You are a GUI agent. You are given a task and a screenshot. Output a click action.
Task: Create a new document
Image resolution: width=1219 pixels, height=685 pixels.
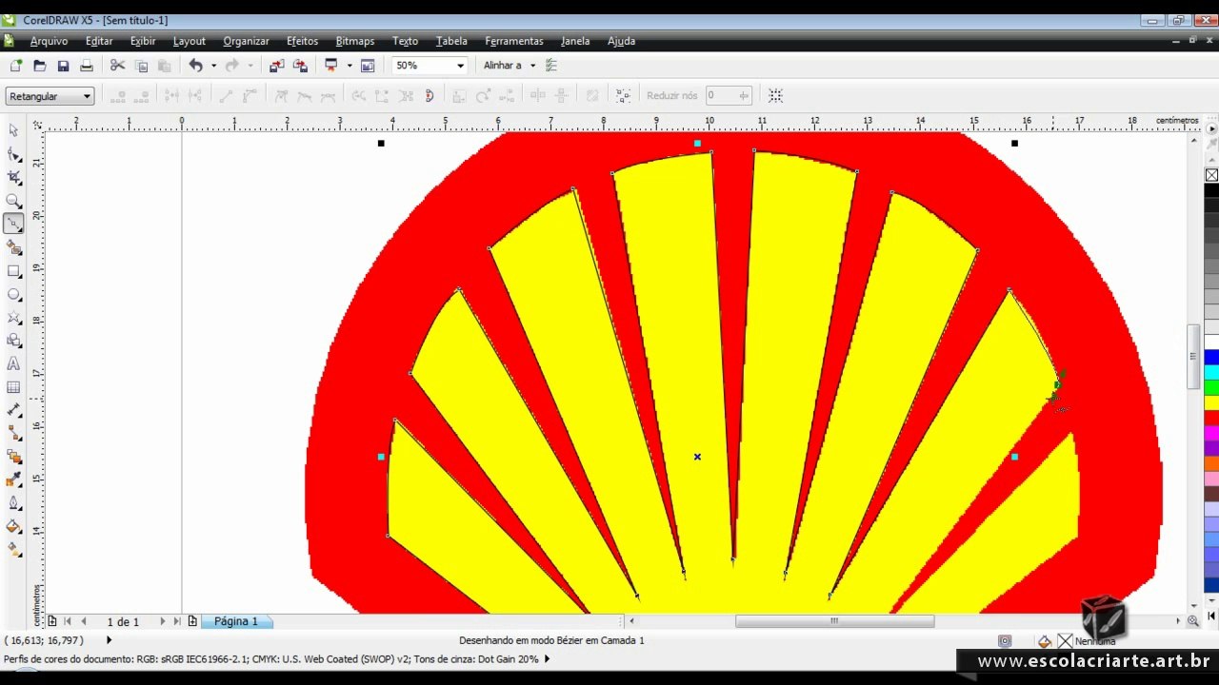[x=16, y=66]
